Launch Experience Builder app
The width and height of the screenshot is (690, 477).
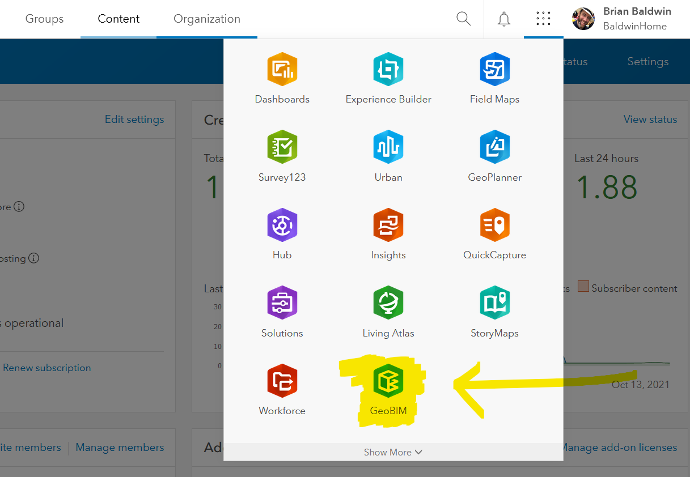click(x=388, y=78)
